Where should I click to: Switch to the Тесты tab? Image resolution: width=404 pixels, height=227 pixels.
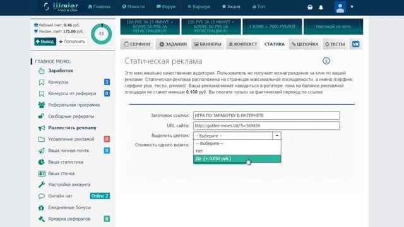(335, 44)
